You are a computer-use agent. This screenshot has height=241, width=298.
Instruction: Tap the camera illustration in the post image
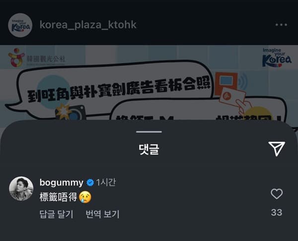pyautogui.click(x=71, y=112)
